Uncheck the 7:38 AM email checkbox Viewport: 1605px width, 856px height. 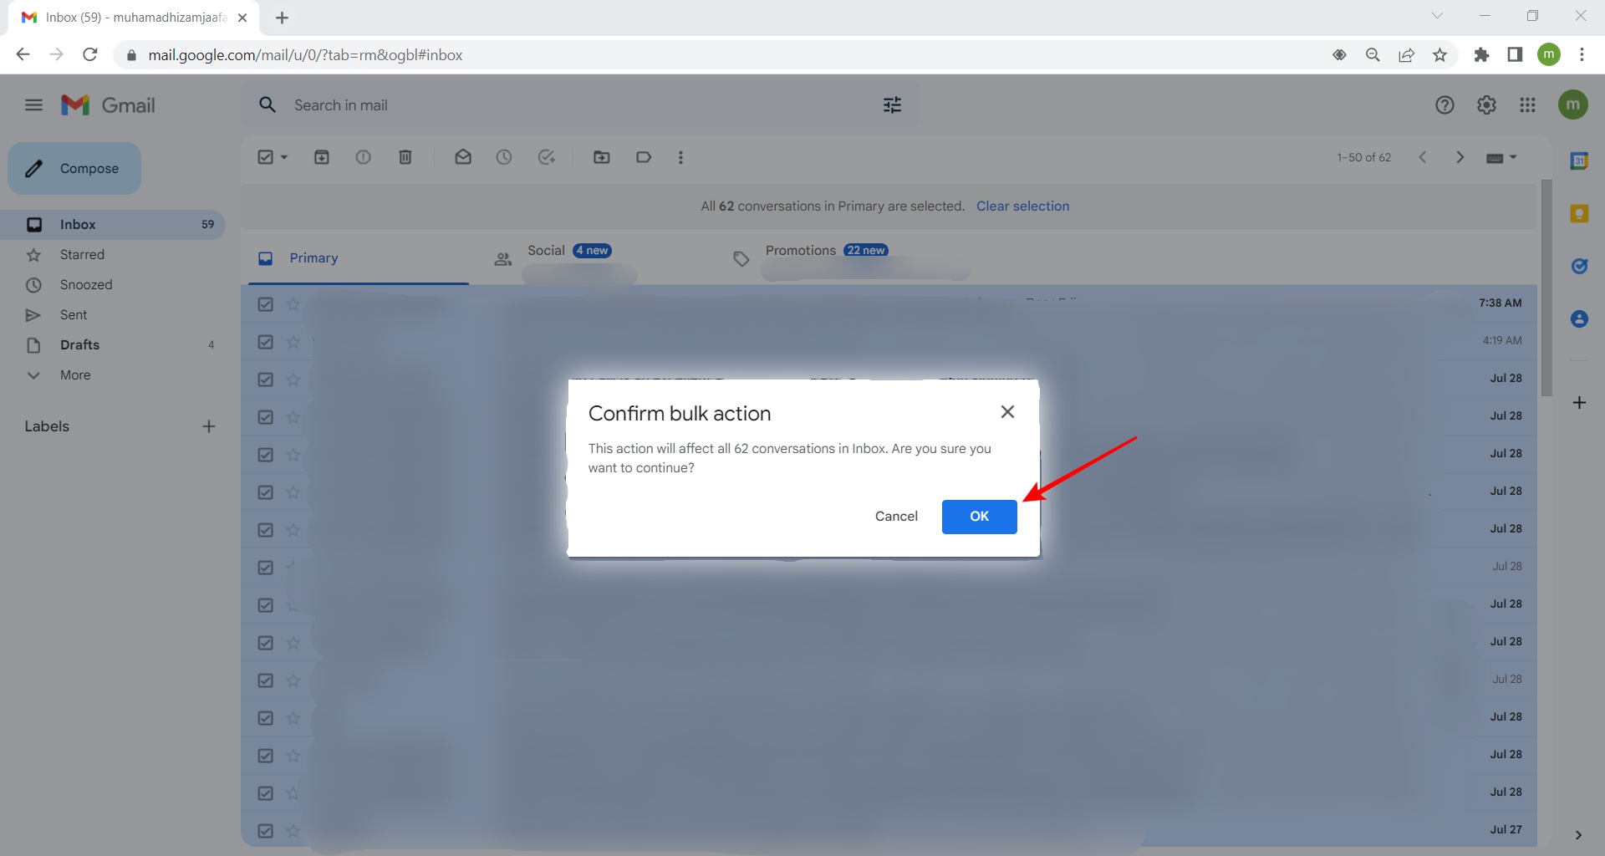pyautogui.click(x=266, y=304)
